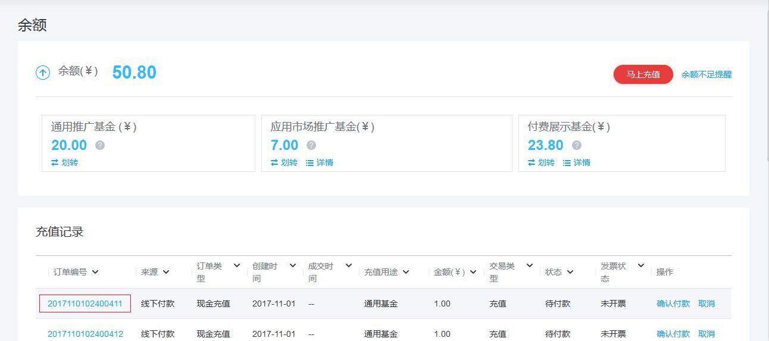Image resolution: width=769 pixels, height=341 pixels.
Task: Open order 2017110102400412
Action: click(85, 334)
